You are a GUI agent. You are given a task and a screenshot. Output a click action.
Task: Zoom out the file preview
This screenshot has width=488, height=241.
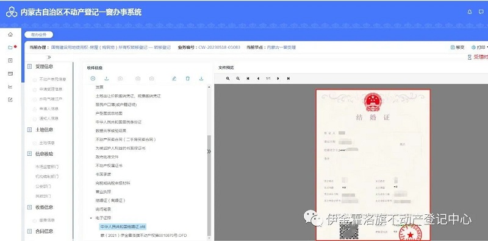(238, 79)
